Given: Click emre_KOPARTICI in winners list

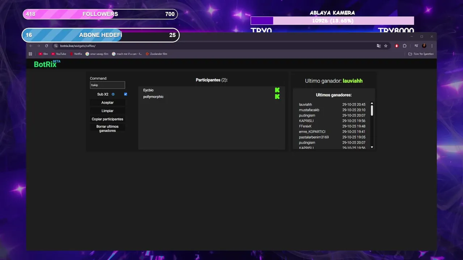Looking at the screenshot, I should (312, 132).
